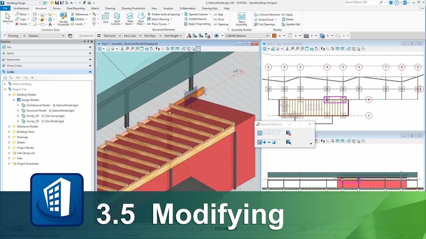
Task: Select the Selection tool in ribbon
Action: tap(8, 18)
